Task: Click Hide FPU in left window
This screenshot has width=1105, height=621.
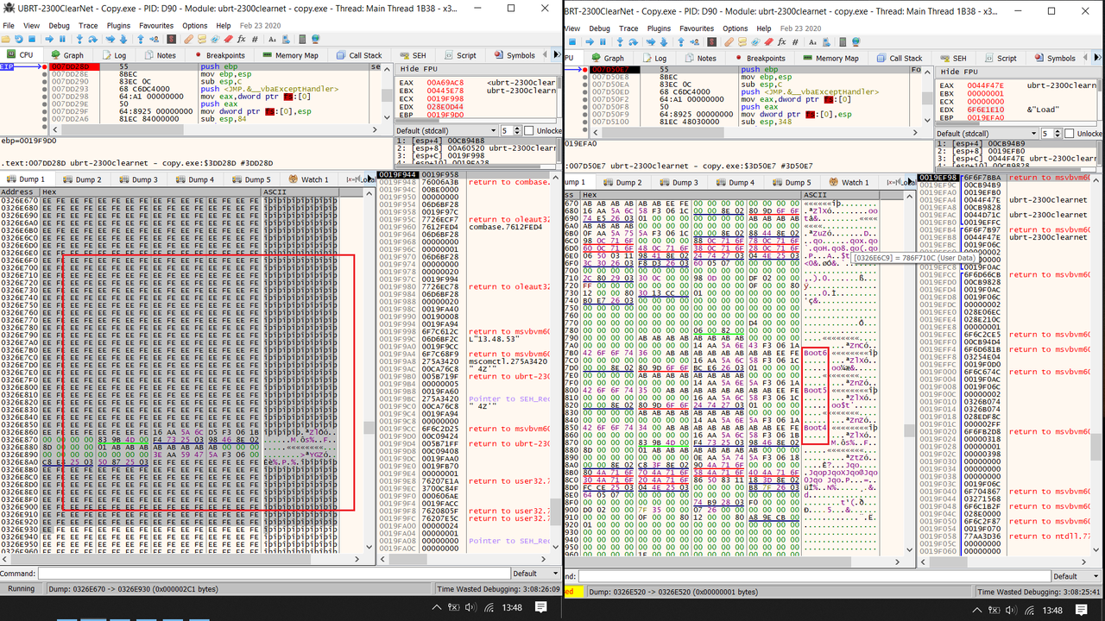Action: click(x=420, y=69)
